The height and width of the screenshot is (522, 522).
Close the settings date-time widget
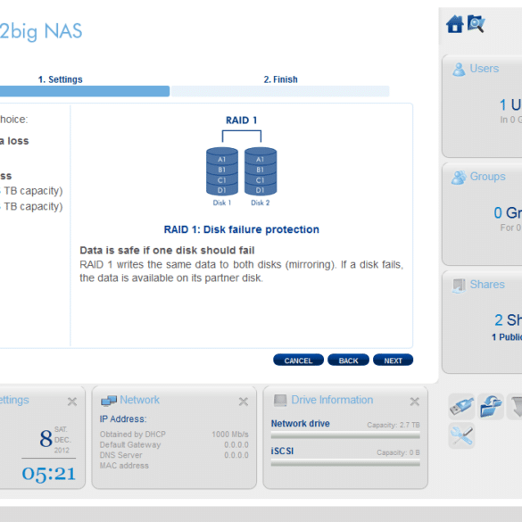click(72, 402)
